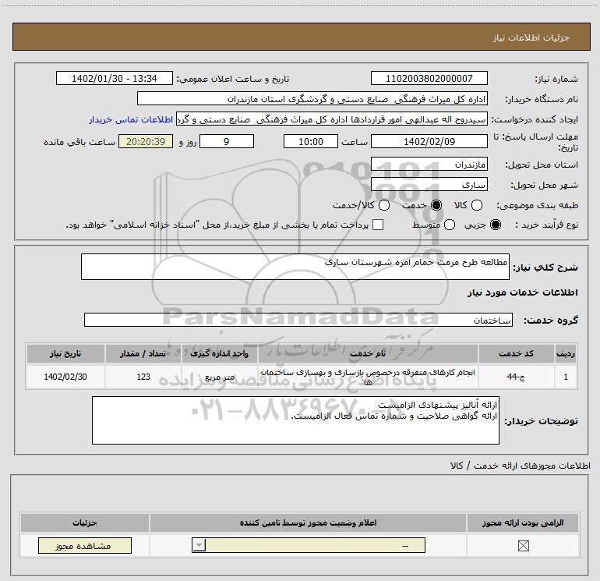Click the buyer notes text area
The image size is (600, 581).
coord(295,420)
